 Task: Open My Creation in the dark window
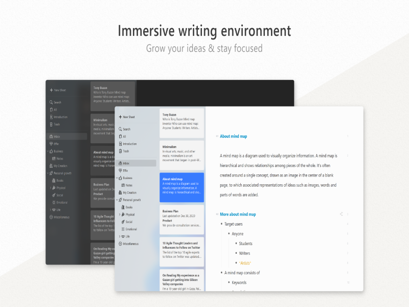click(x=59, y=166)
